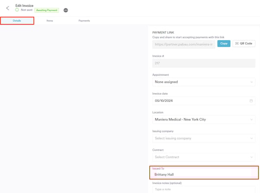Expand the Select Contract dropdown
This screenshot has width=260, height=193.
coord(204,157)
